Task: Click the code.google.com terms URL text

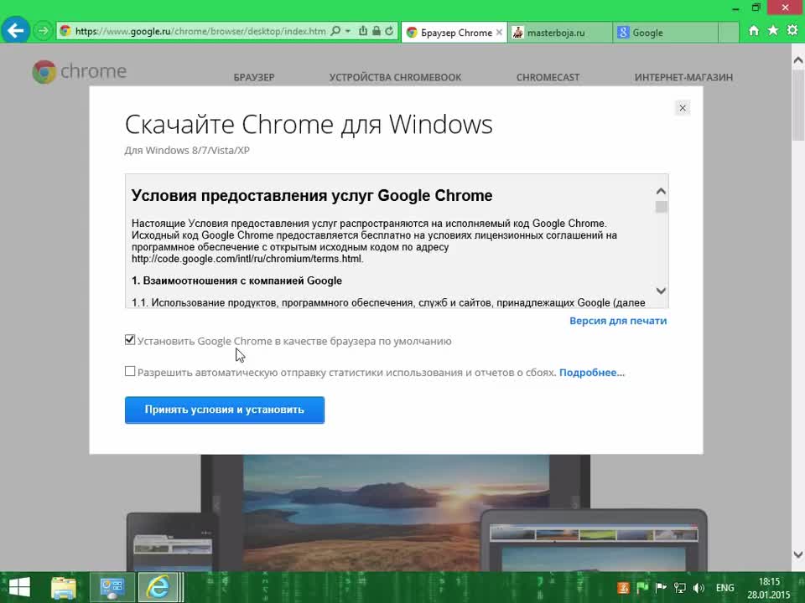Action: 247,259
